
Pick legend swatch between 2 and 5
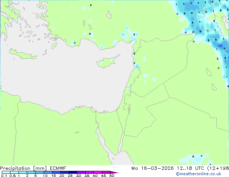click(x=31, y=172)
